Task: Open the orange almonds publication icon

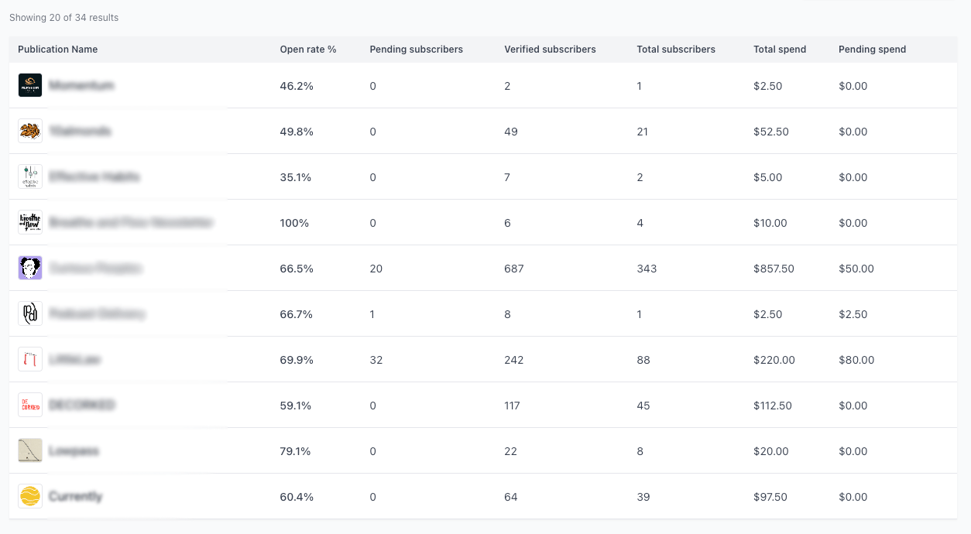Action: point(30,131)
